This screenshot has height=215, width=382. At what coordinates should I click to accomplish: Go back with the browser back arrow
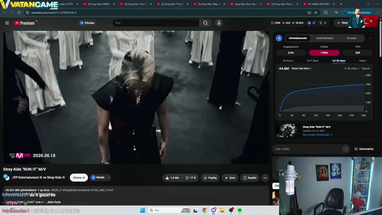pyautogui.click(x=4, y=13)
